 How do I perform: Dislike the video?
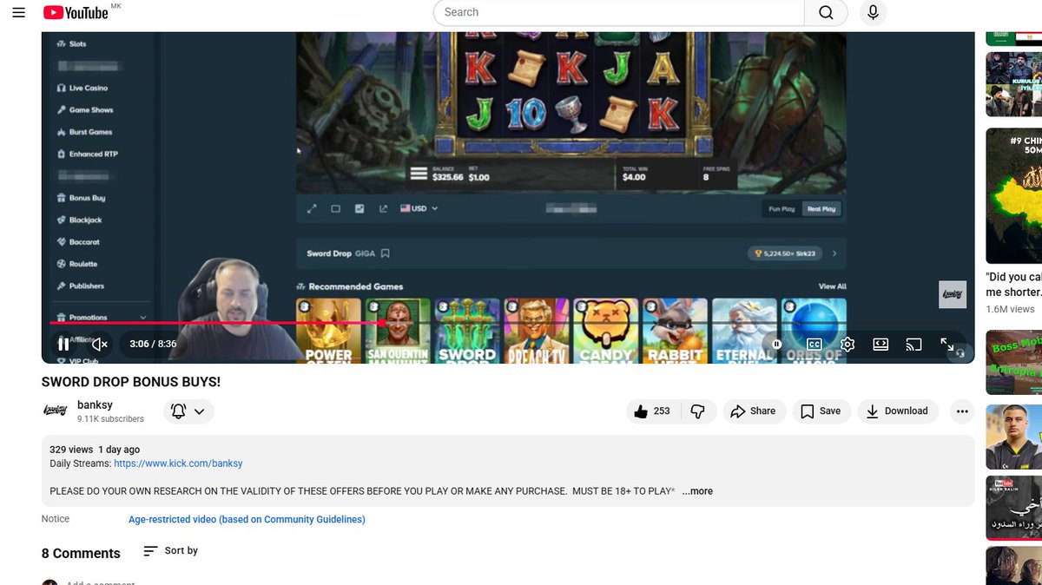tap(698, 411)
